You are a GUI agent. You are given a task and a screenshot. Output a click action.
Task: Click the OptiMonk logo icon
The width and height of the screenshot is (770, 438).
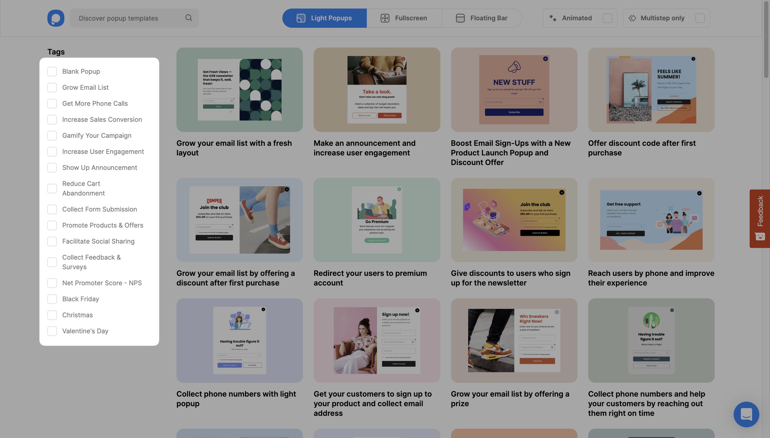(56, 18)
